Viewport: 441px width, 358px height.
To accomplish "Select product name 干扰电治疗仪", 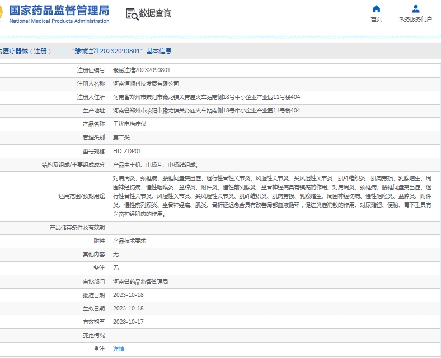I will (130, 124).
